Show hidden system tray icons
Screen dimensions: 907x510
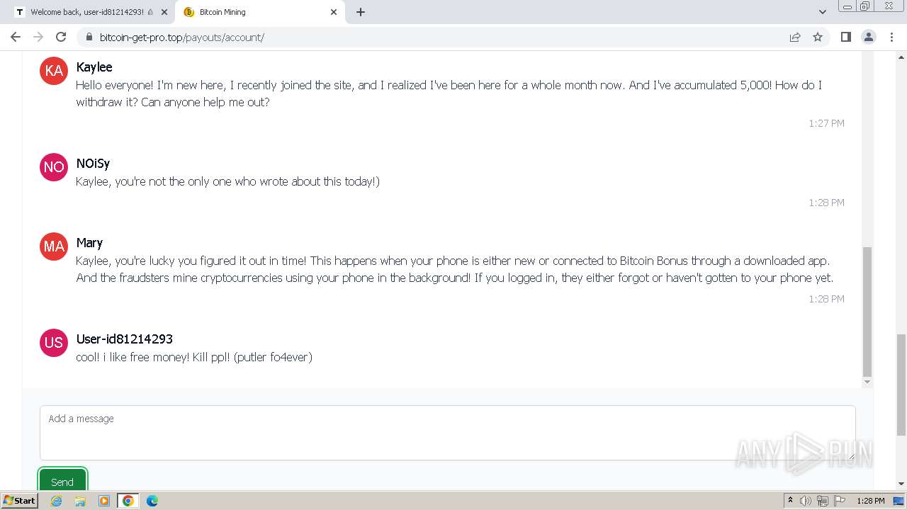coord(790,501)
